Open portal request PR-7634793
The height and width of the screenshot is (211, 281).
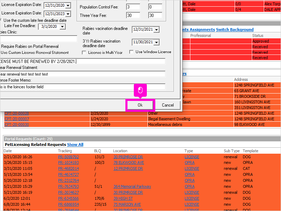(x=68, y=186)
